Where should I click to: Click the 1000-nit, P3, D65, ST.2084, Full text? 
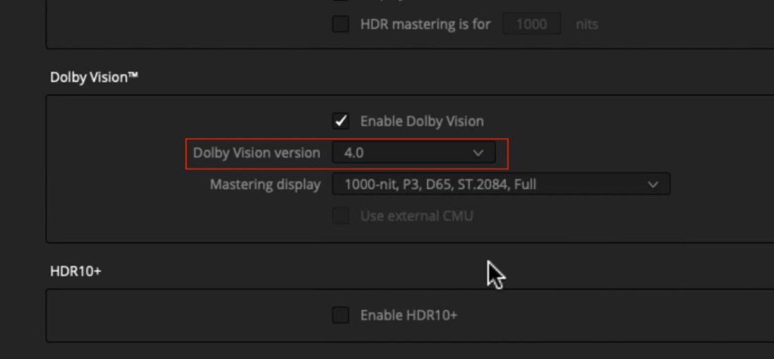click(441, 184)
